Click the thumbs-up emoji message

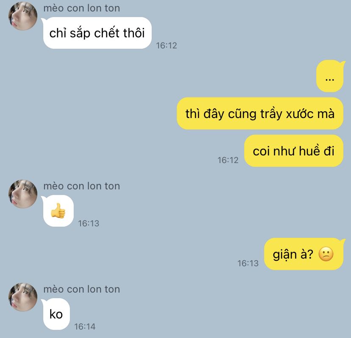[x=58, y=211]
